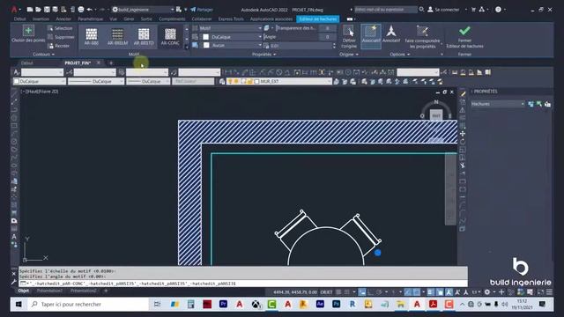Open the Express Tools ribbon tab
Image resolution: width=564 pixels, height=317 pixels.
(231, 18)
